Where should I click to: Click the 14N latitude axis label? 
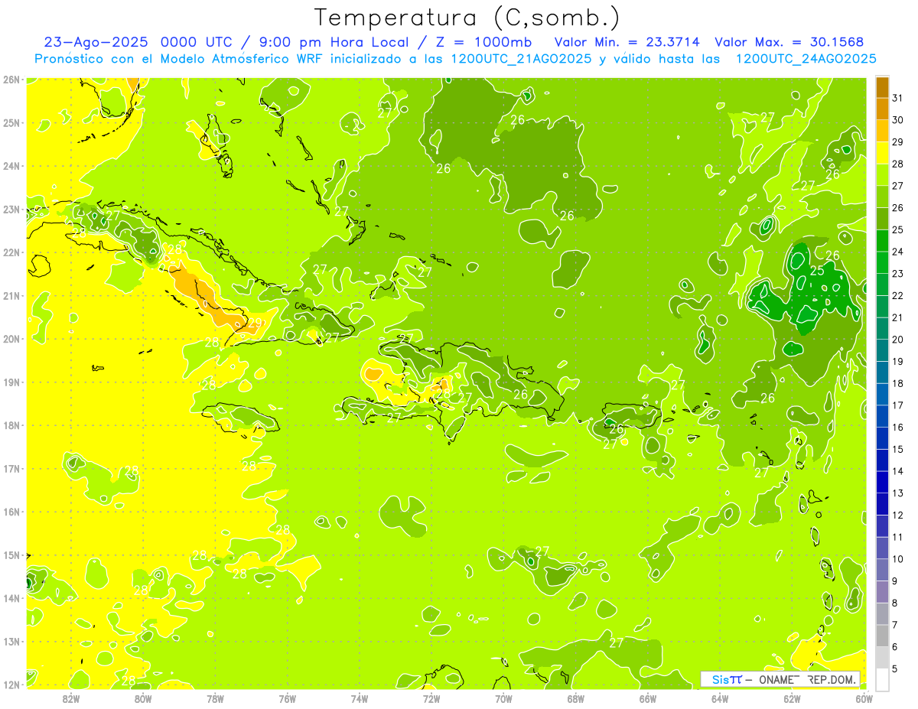click(x=11, y=598)
